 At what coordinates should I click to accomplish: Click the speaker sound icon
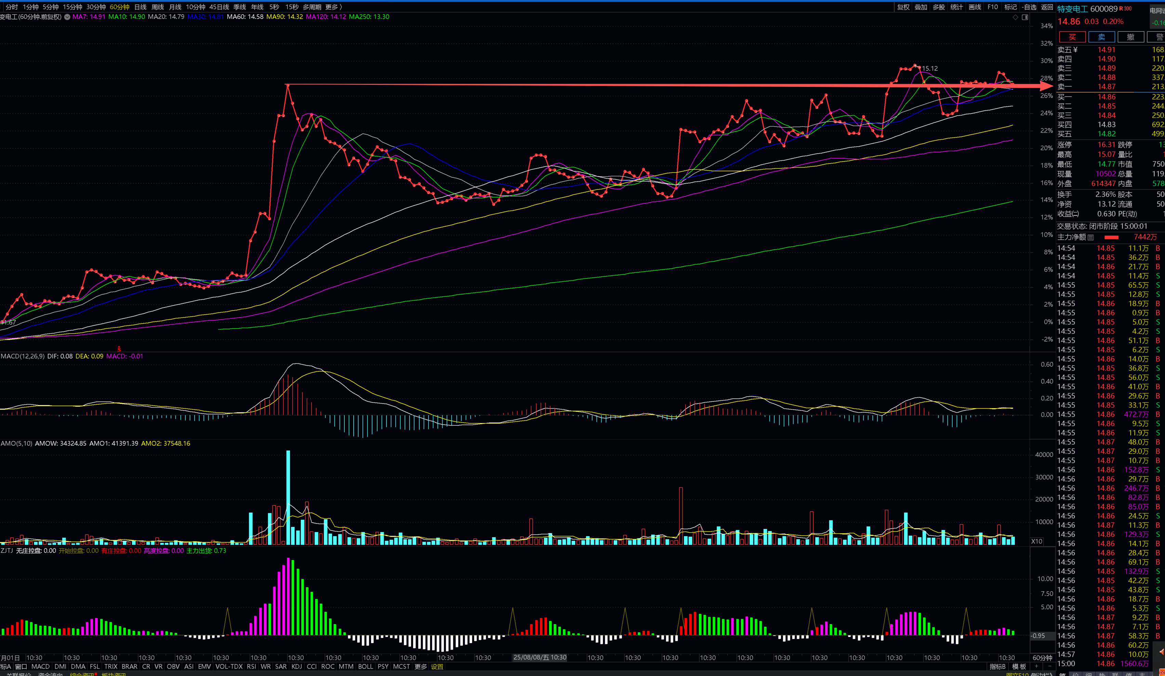(1161, 651)
